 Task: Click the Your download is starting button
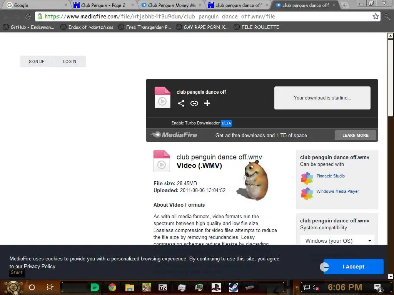[322, 98]
